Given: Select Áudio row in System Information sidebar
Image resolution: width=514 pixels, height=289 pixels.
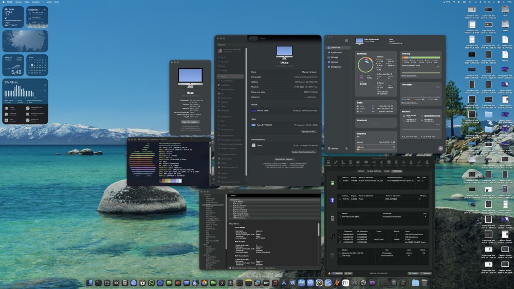Looking at the screenshot, I should tap(212, 205).
